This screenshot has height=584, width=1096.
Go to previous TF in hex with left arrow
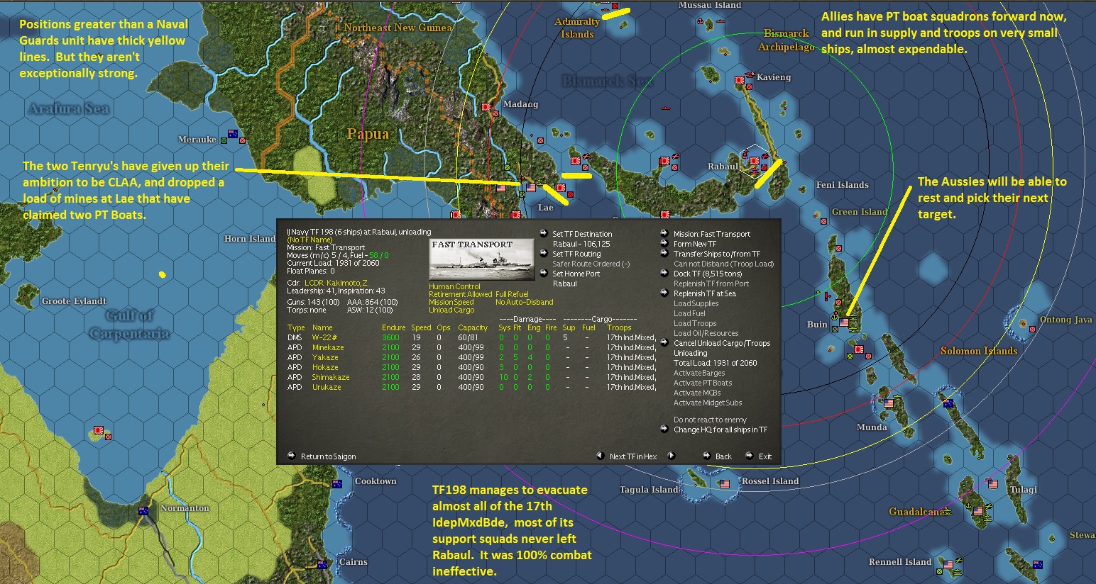pos(600,456)
